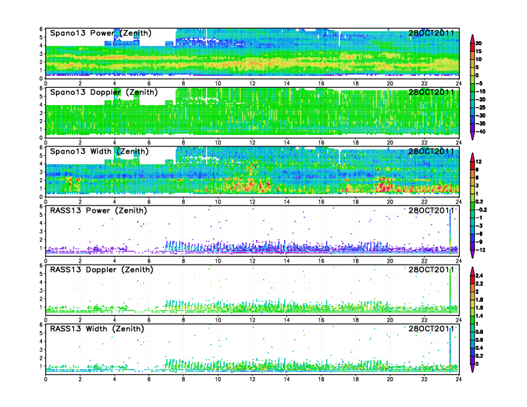Image resolution: width=527 pixels, height=407 pixels.
Task: Click the "-40" label on the top colorbar
Action: 480,132
